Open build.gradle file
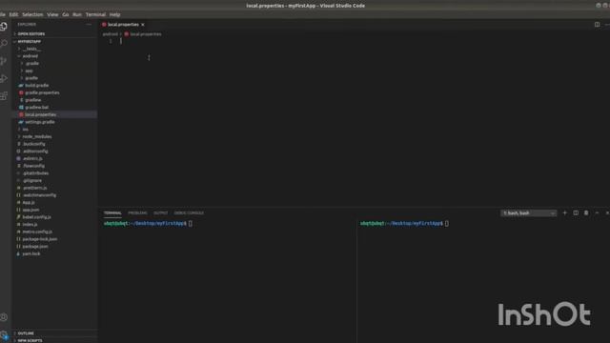 [37, 85]
